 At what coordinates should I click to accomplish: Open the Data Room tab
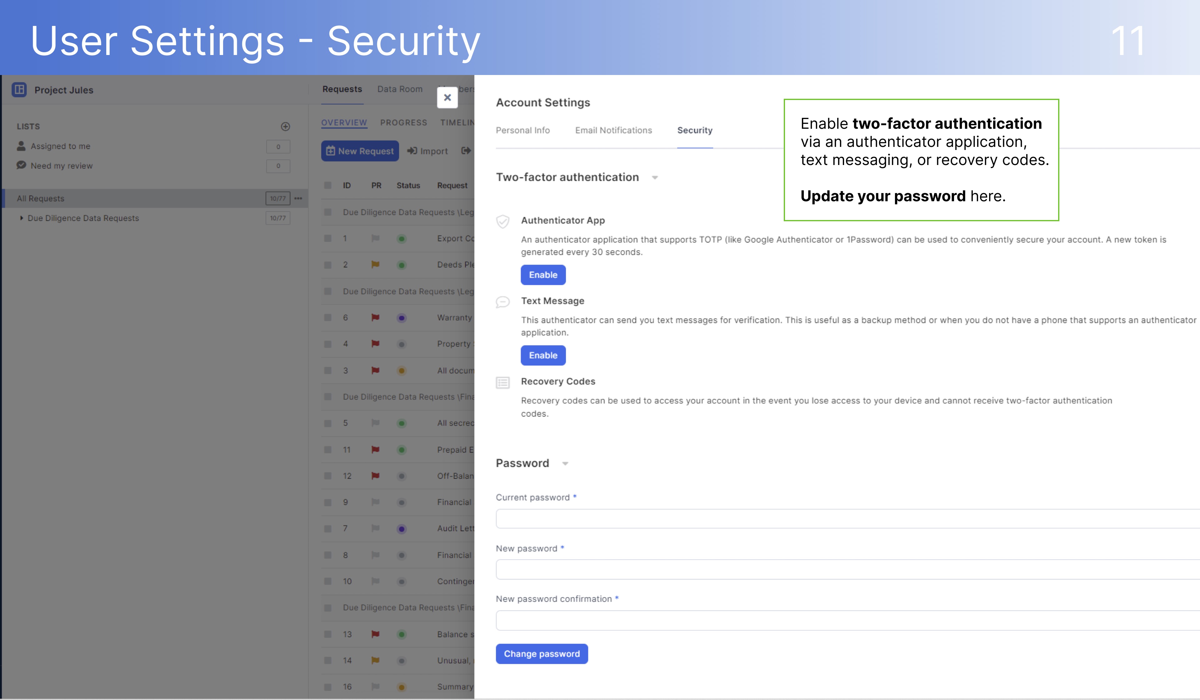click(x=399, y=88)
